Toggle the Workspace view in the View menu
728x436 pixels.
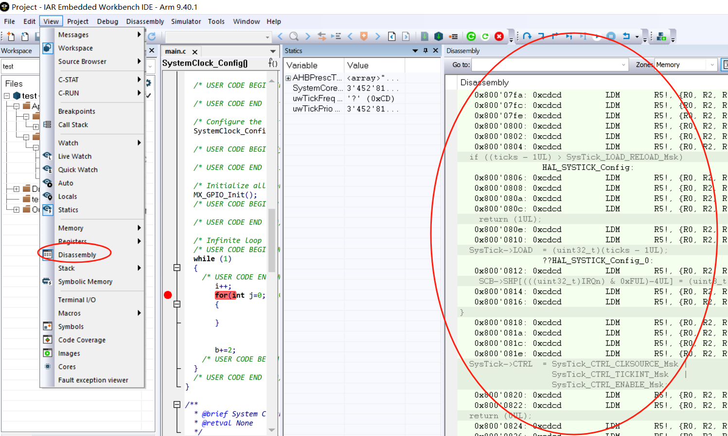tap(75, 48)
